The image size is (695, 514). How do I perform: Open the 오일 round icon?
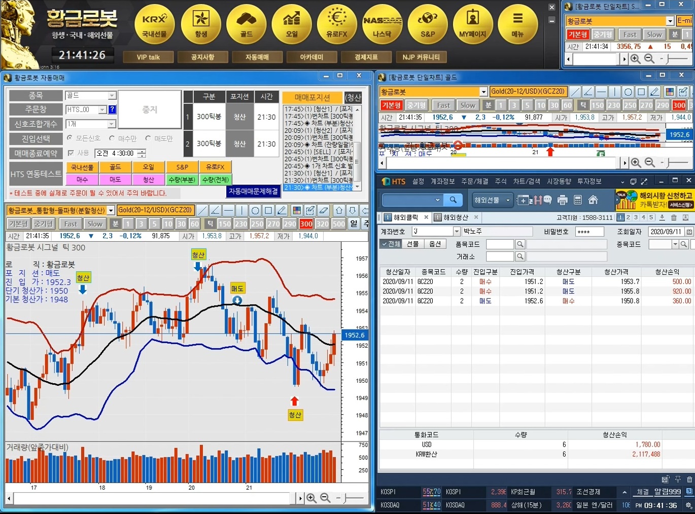292,24
